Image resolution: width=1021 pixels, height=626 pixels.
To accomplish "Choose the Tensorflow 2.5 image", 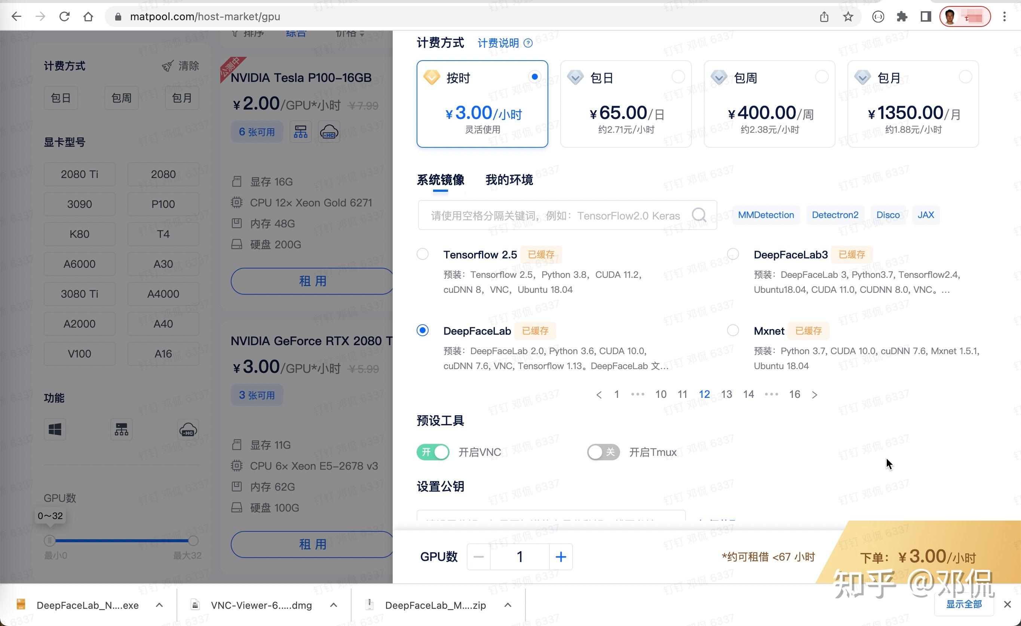I will 423,254.
